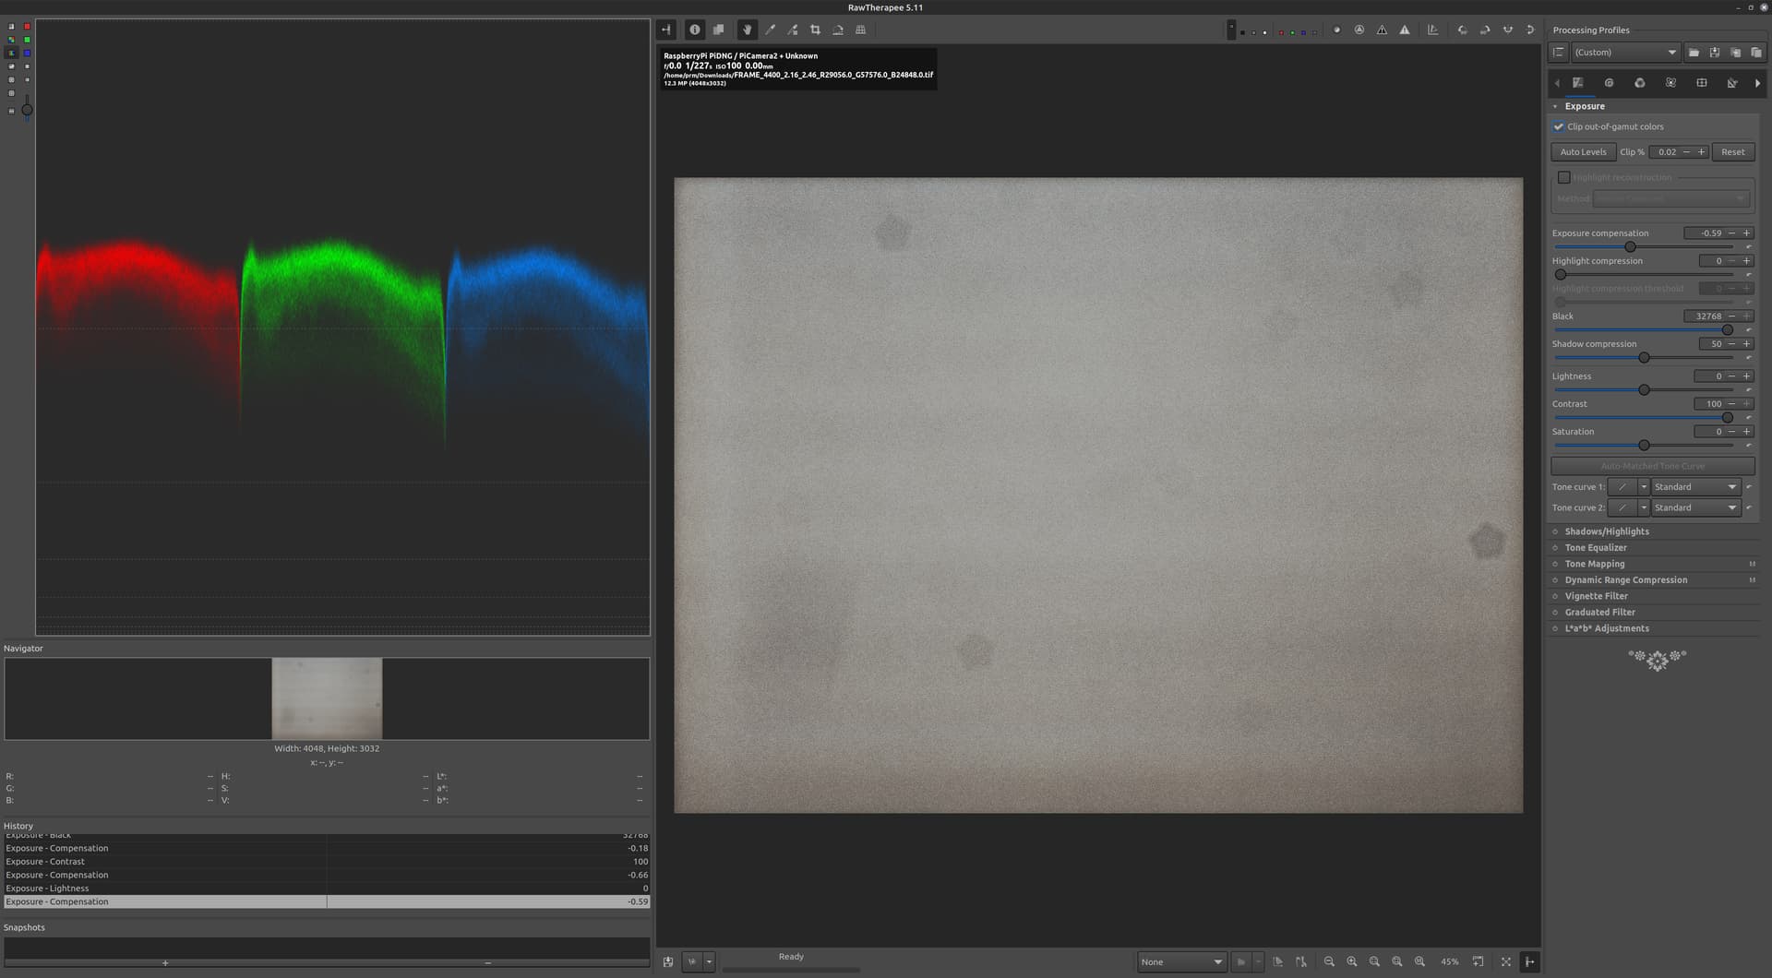Screen dimensions: 1772x978
Task: Flip the image vertically
Action: 1530,30
